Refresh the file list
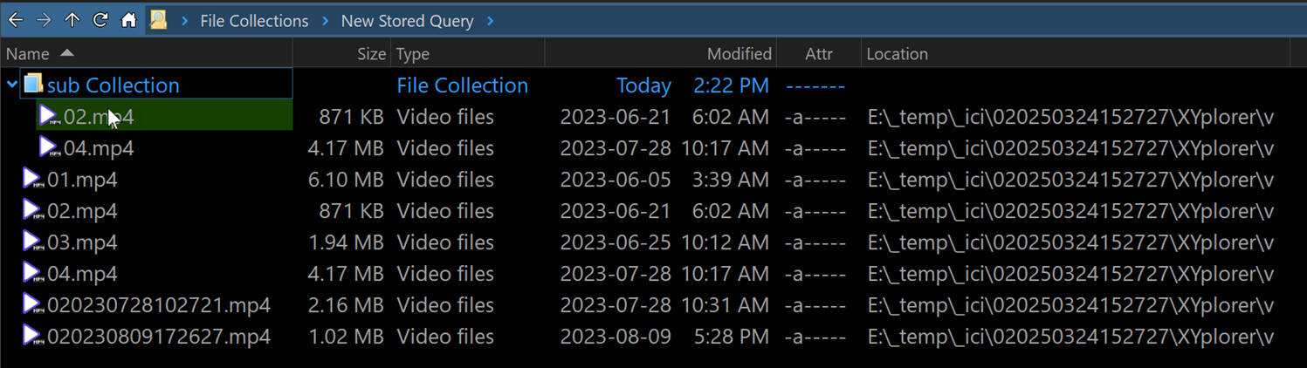The height and width of the screenshot is (368, 1307). coord(100,20)
